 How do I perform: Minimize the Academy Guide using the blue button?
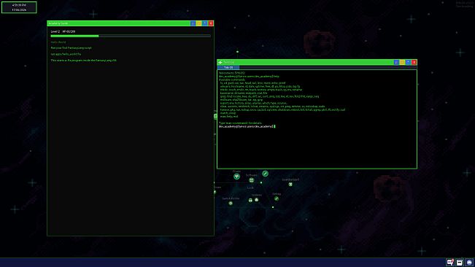pyautogui.click(x=193, y=23)
